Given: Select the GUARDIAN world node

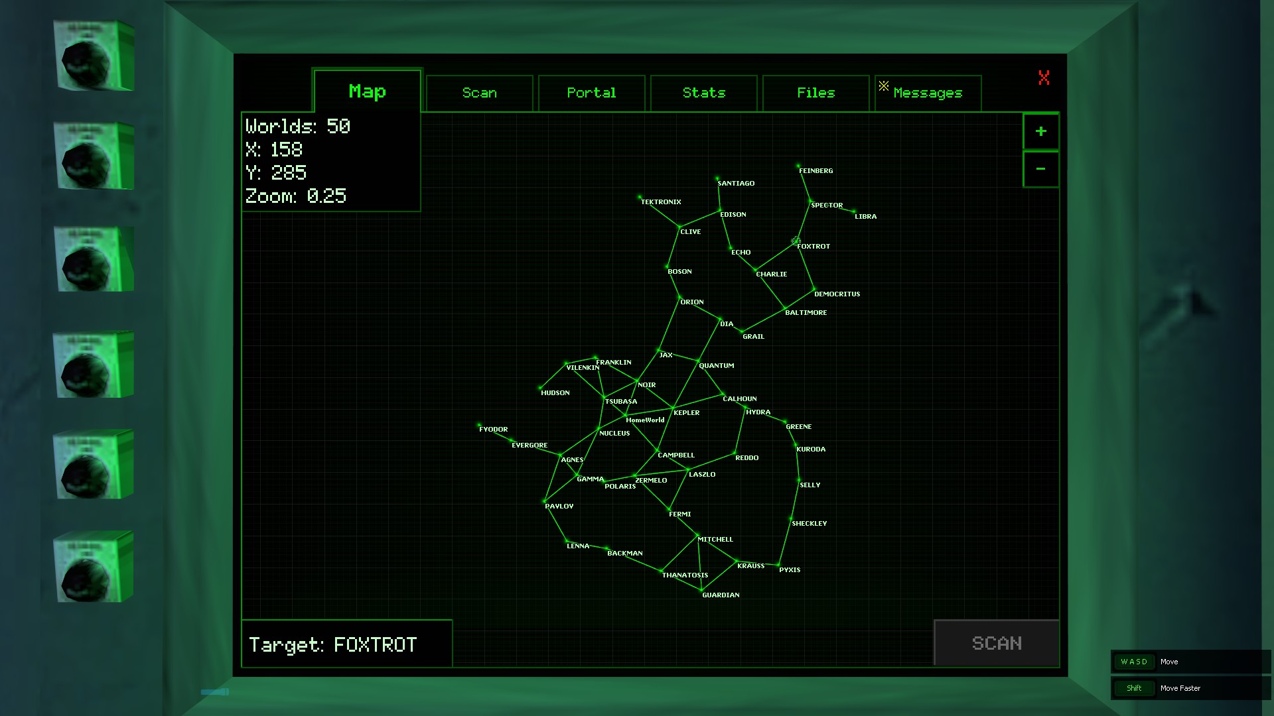Looking at the screenshot, I should pos(701,589).
